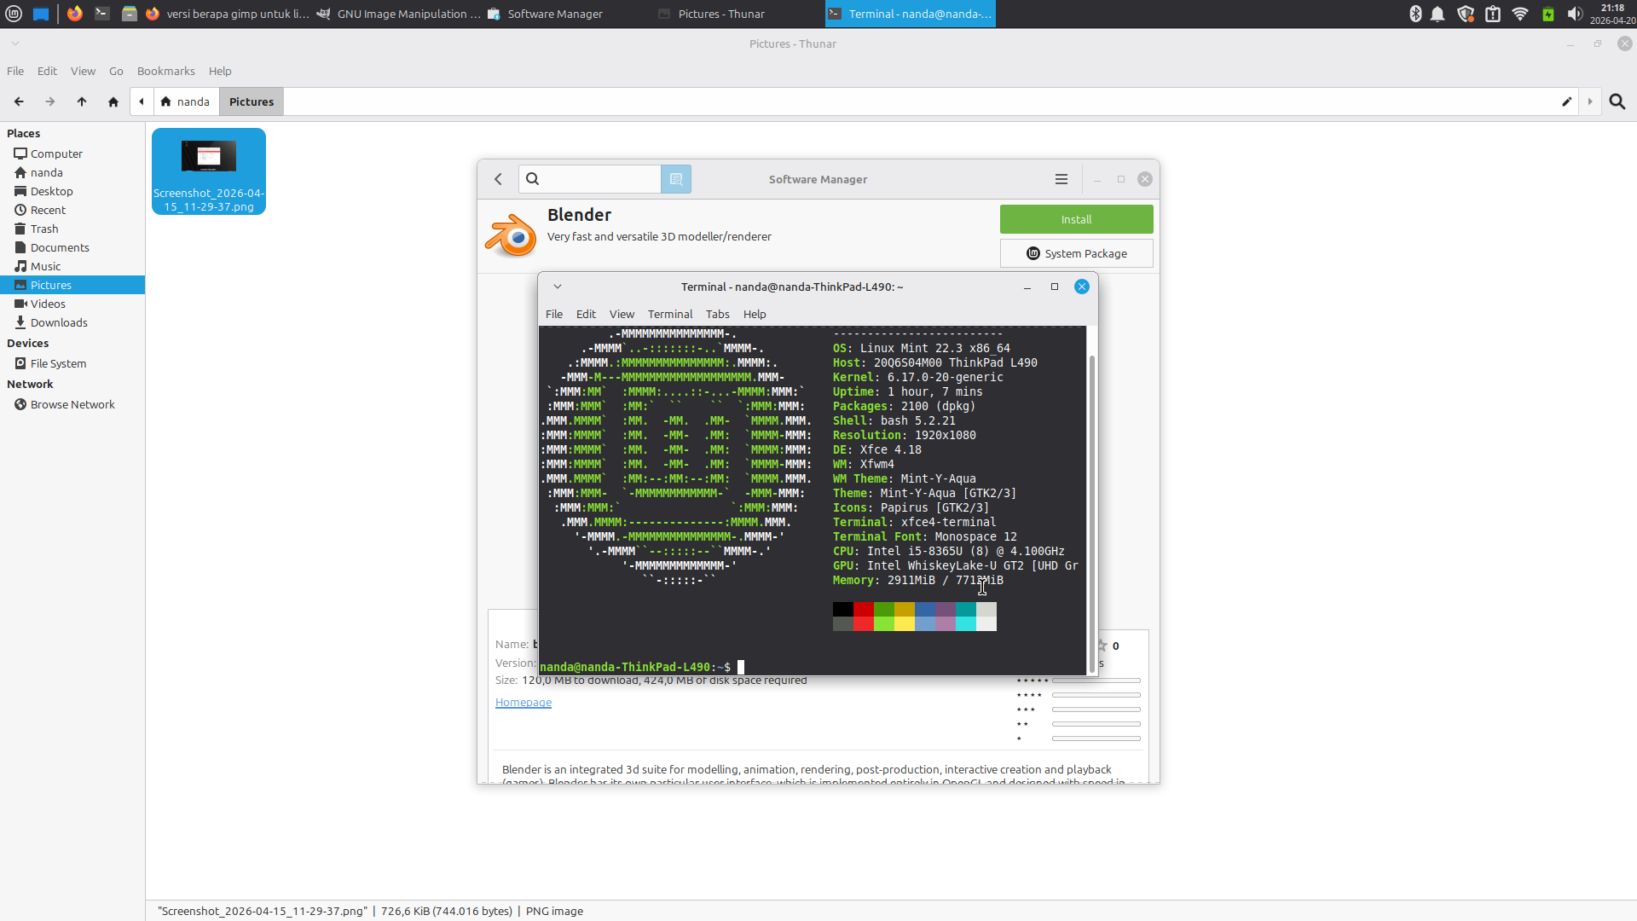This screenshot has width=1637, height=921.
Task: Open Software Manager hamburger menu
Action: point(1061,179)
